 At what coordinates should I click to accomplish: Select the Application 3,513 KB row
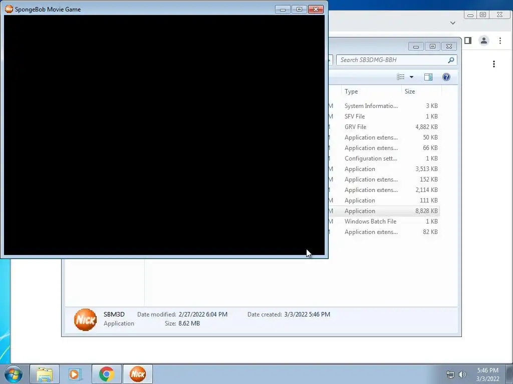[x=383, y=169]
